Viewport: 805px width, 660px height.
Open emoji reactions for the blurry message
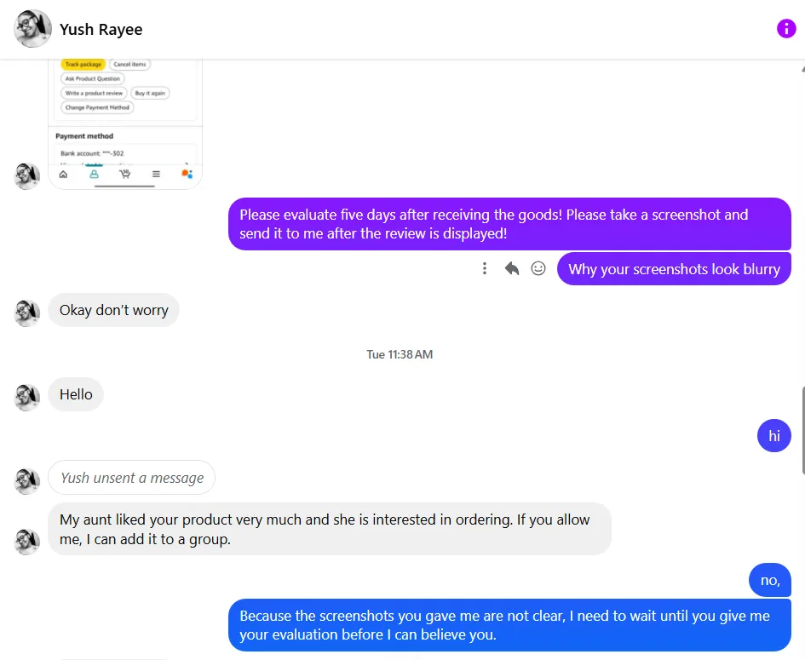[x=538, y=268]
